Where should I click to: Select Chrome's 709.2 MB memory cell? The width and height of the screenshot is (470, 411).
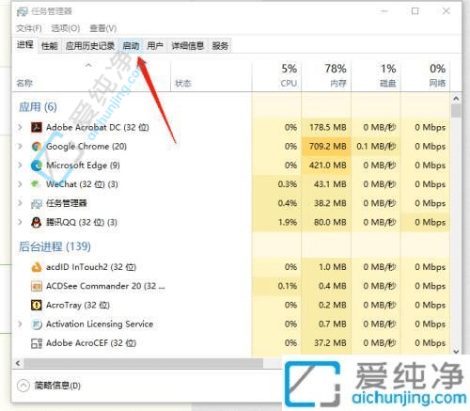[x=326, y=147]
